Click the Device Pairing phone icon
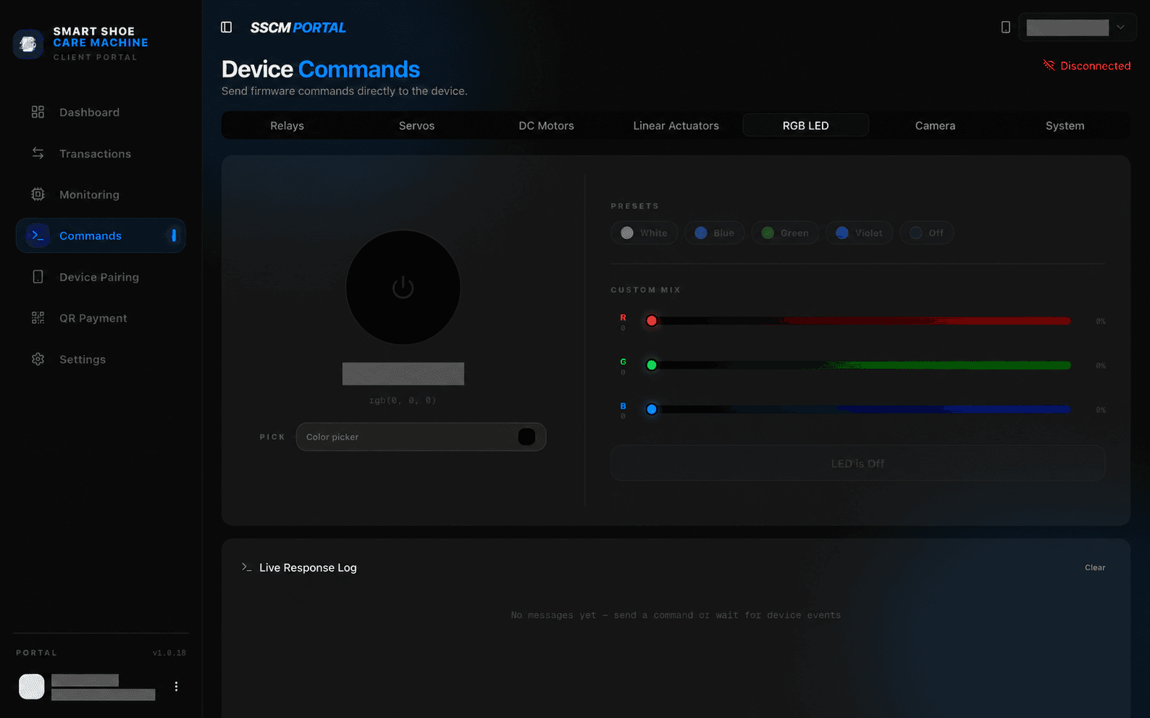The image size is (1150, 718). point(38,277)
